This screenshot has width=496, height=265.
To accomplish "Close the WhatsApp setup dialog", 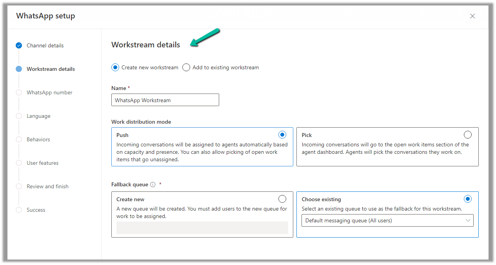I will [x=472, y=16].
